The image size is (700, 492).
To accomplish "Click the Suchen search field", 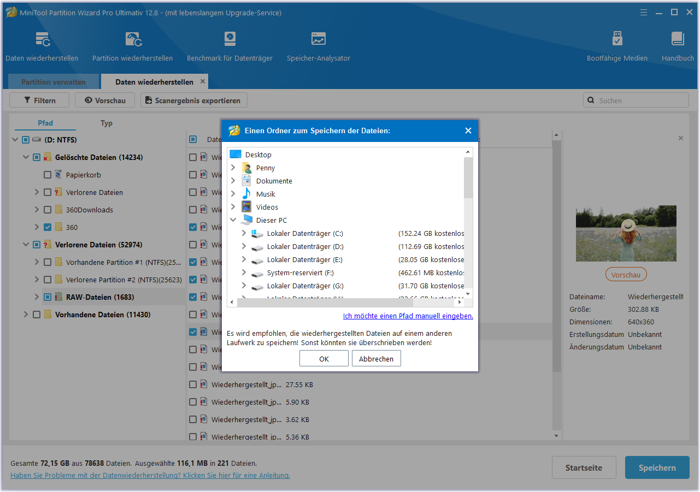I will [x=636, y=100].
